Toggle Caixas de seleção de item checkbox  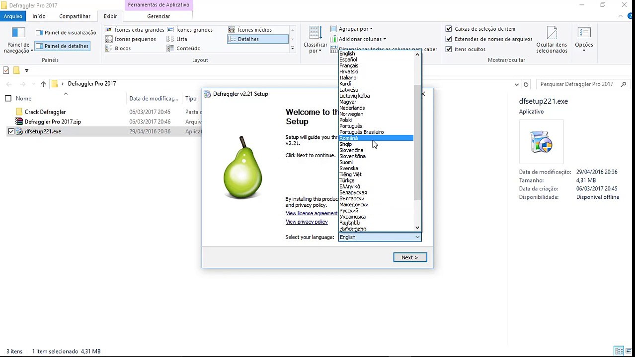(449, 29)
